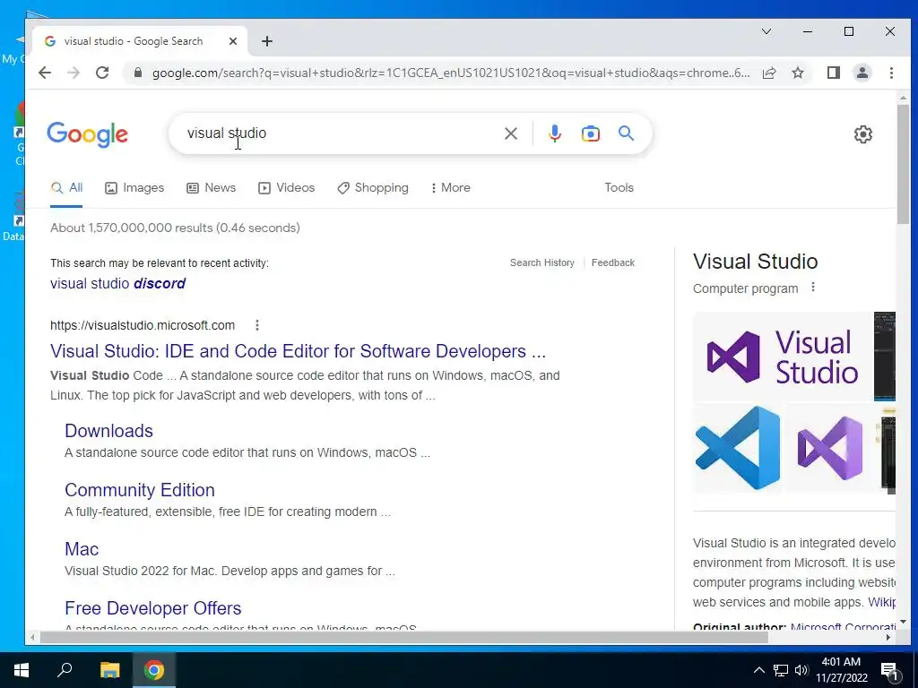Open the volume speaker icon in tray

point(801,670)
